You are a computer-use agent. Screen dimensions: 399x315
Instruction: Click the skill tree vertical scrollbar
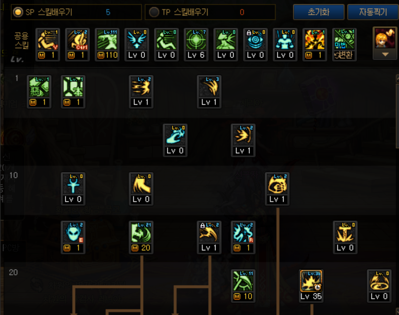pos(398,116)
